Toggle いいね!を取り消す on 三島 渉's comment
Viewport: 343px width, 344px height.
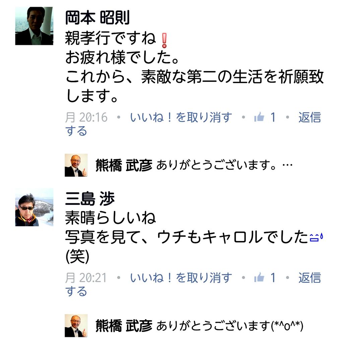pyautogui.click(x=181, y=278)
